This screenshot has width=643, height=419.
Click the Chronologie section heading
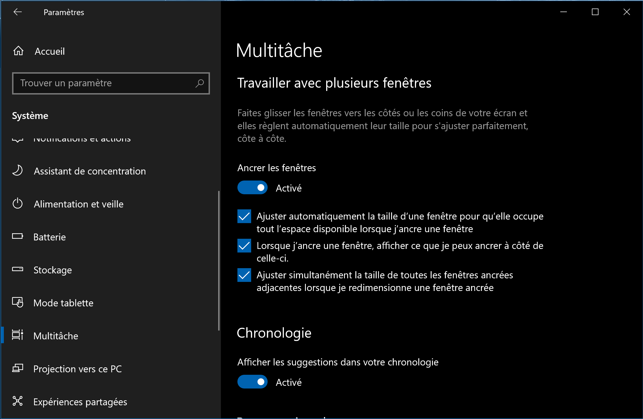pos(274,333)
